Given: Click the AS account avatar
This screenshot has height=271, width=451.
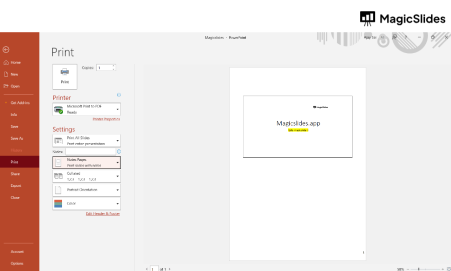Looking at the screenshot, I should 382,37.
